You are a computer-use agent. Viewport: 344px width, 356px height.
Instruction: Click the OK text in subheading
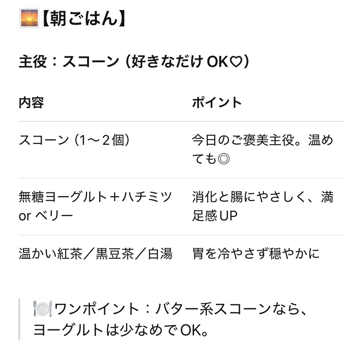[x=217, y=62]
